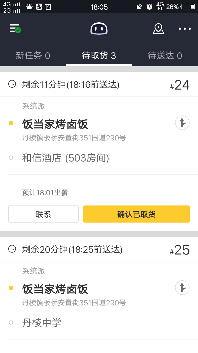Select 饭当家烤卤饭 in order #25
Screen dimensions: 198x353
pyautogui.click(x=55, y=289)
